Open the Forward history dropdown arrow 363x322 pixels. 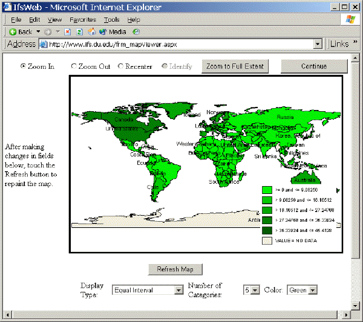click(x=58, y=31)
